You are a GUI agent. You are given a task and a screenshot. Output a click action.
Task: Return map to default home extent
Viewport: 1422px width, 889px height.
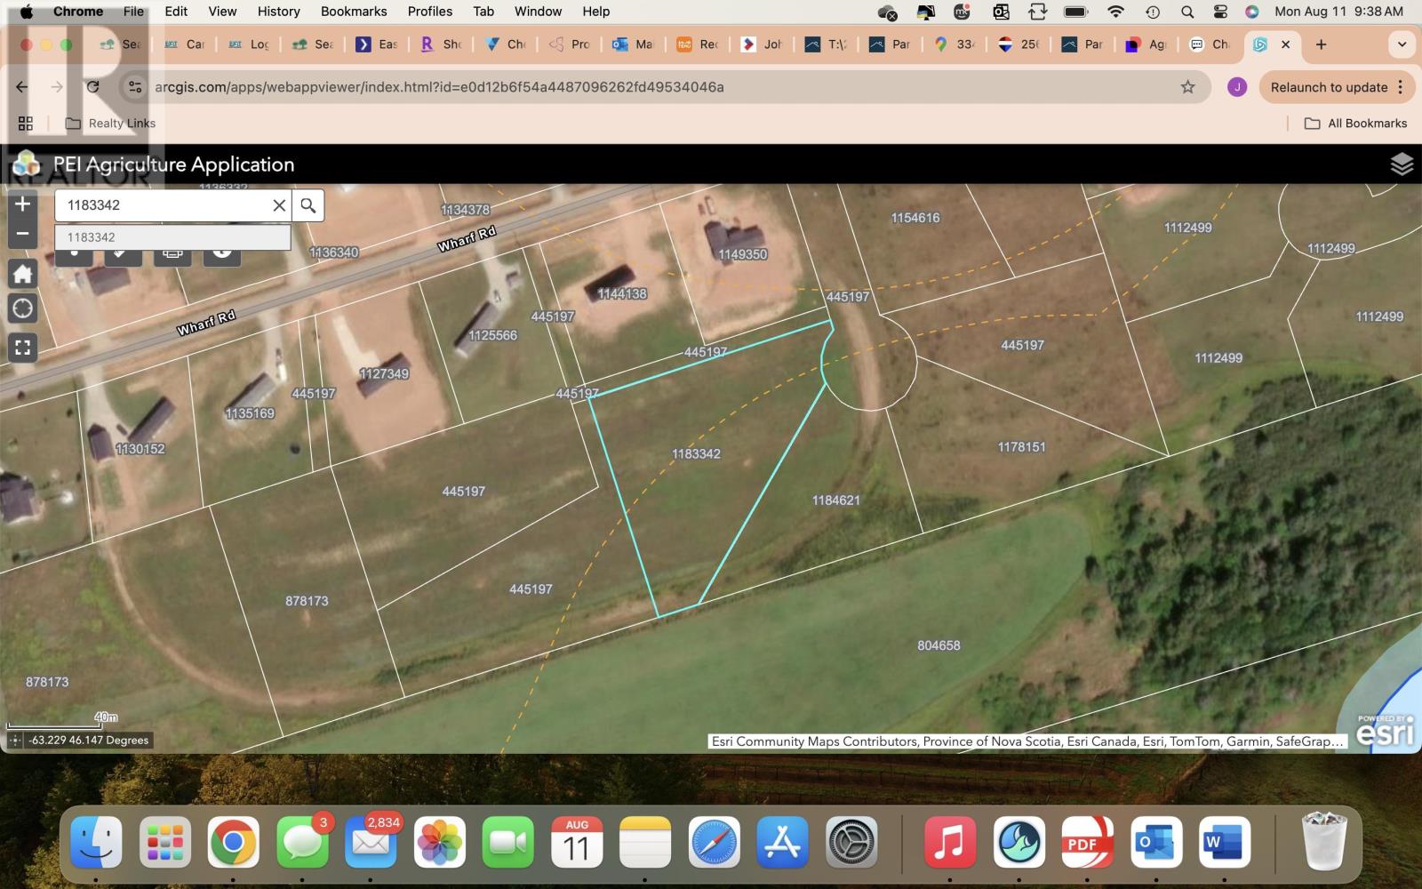[x=23, y=274]
